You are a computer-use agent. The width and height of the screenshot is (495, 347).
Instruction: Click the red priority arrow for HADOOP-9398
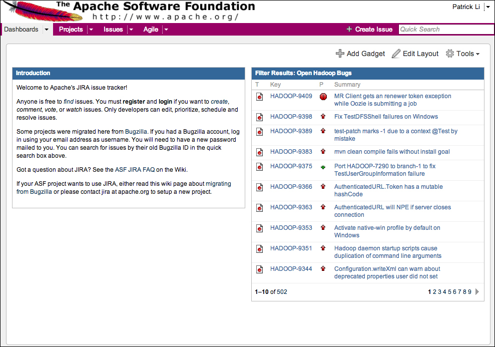click(323, 116)
